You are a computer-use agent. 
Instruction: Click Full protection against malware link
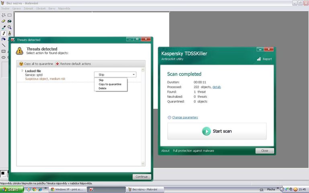tap(193, 151)
